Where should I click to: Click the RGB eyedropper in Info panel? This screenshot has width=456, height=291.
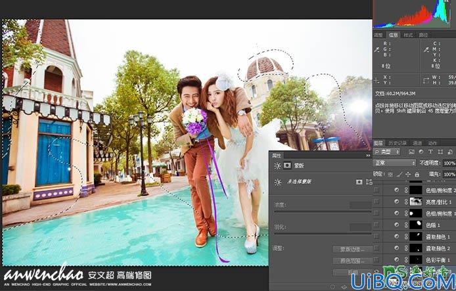tap(377, 50)
